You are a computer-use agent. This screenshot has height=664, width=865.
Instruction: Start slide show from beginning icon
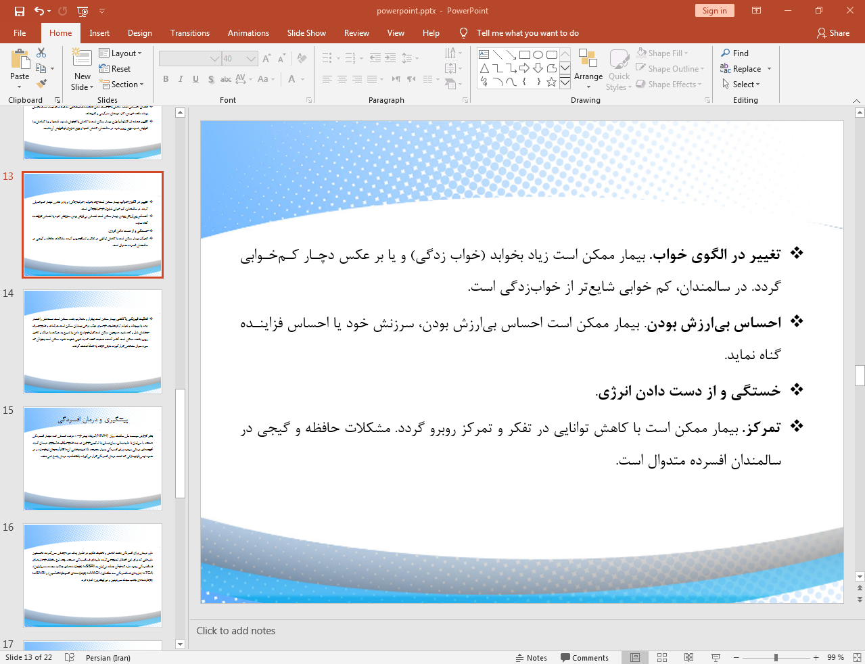pos(83,11)
